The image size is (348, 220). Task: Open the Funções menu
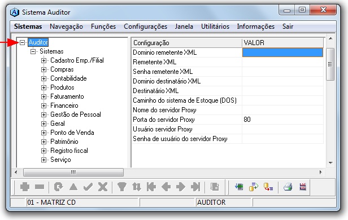103,27
